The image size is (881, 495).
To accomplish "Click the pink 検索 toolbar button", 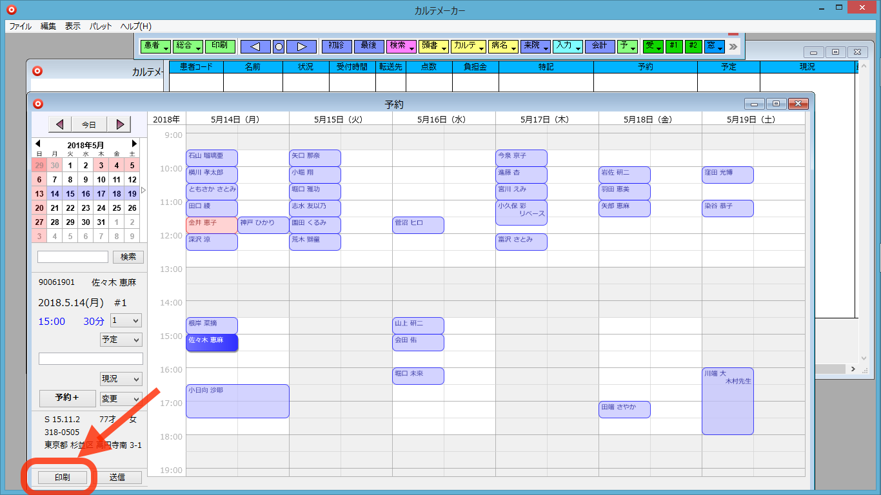I will pyautogui.click(x=400, y=46).
